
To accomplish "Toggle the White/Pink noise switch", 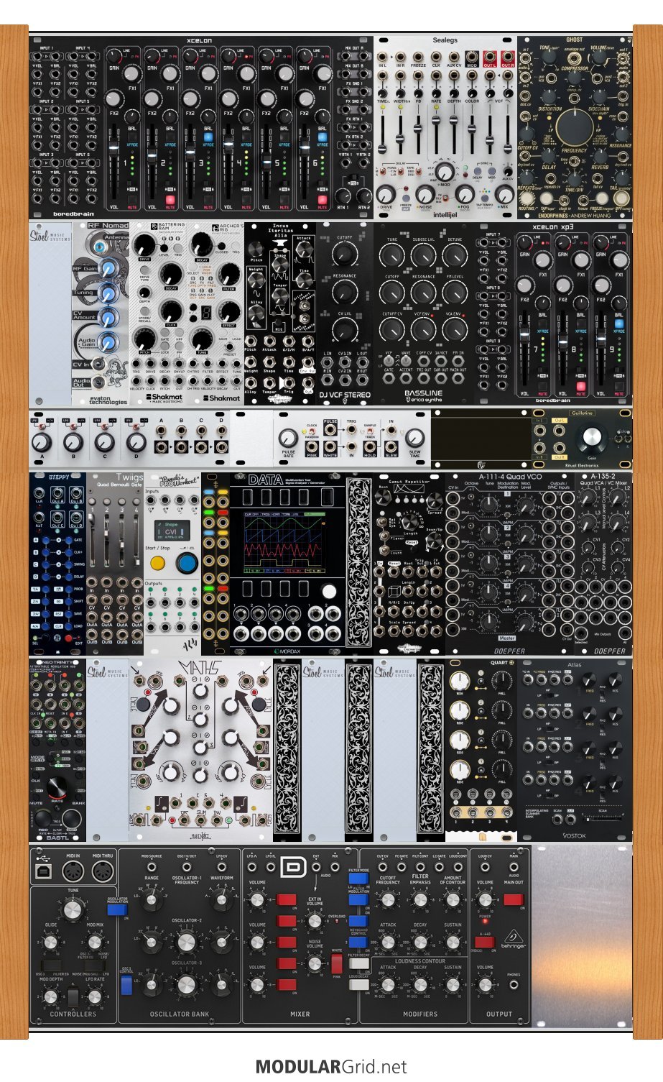I will pos(337,964).
